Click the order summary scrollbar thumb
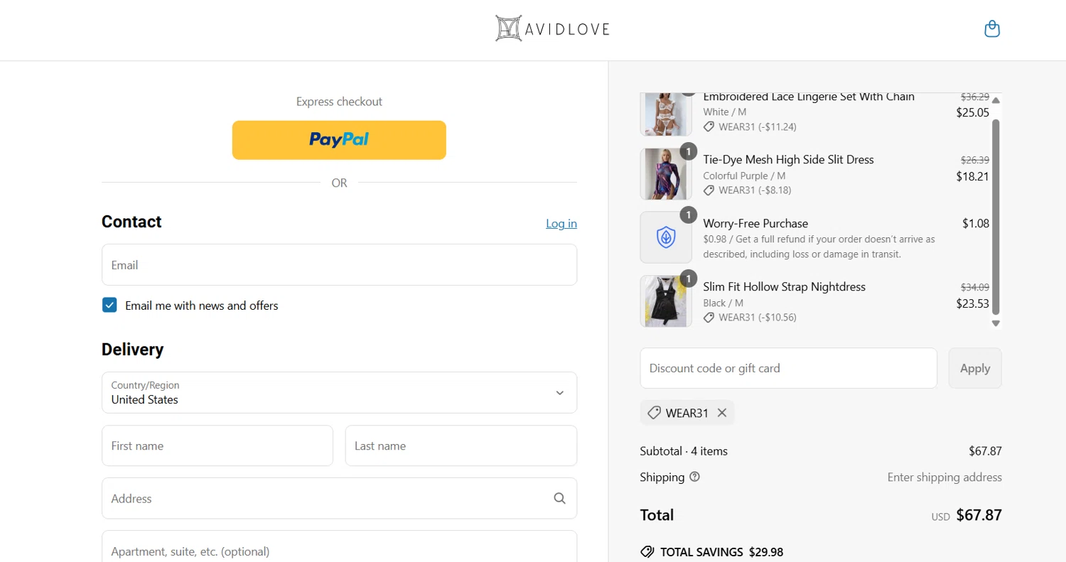The image size is (1066, 562). click(x=996, y=217)
